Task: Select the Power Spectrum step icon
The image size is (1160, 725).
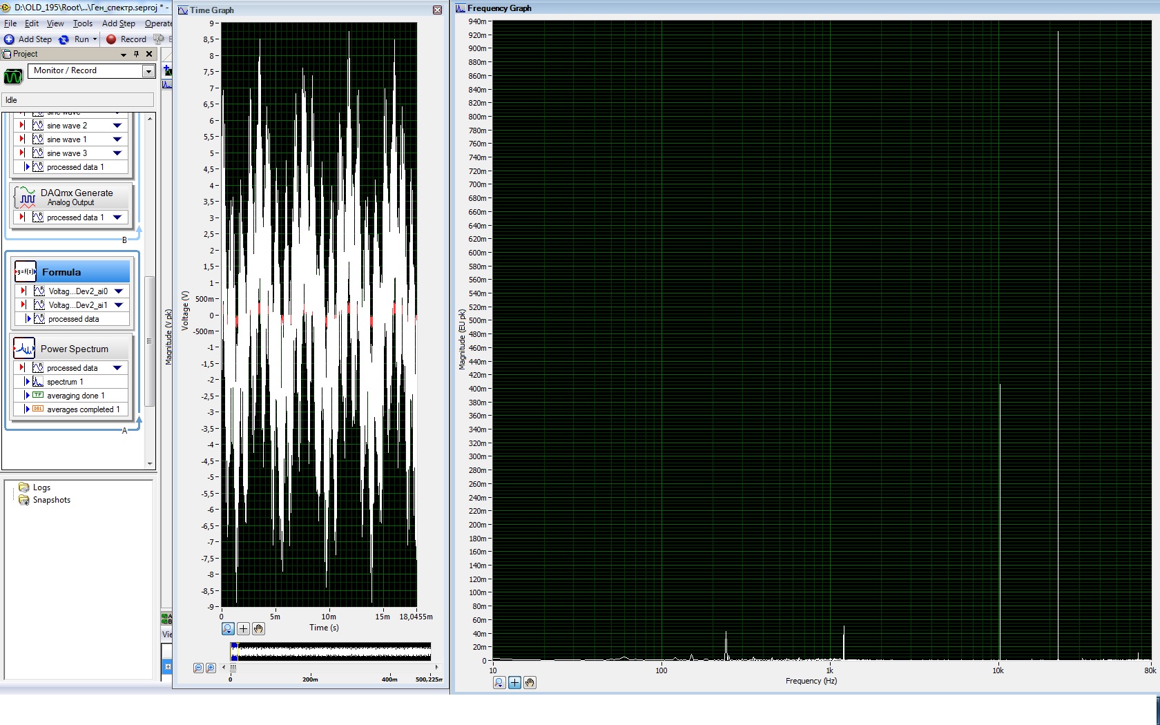Action: [x=24, y=348]
